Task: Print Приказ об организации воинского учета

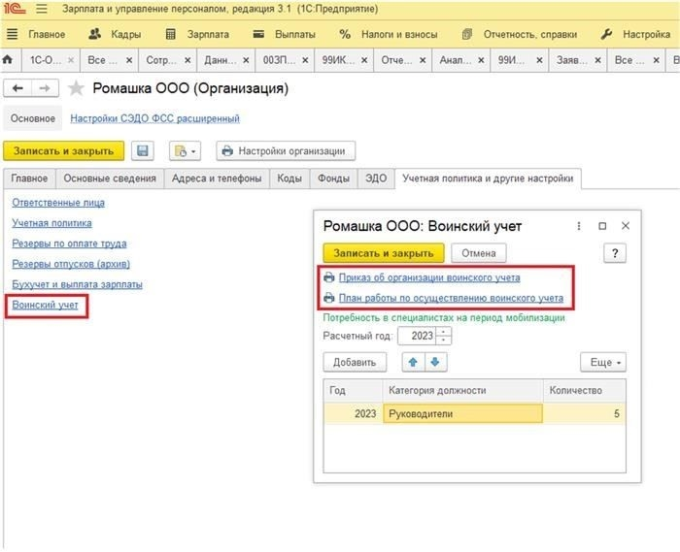Action: (x=429, y=277)
